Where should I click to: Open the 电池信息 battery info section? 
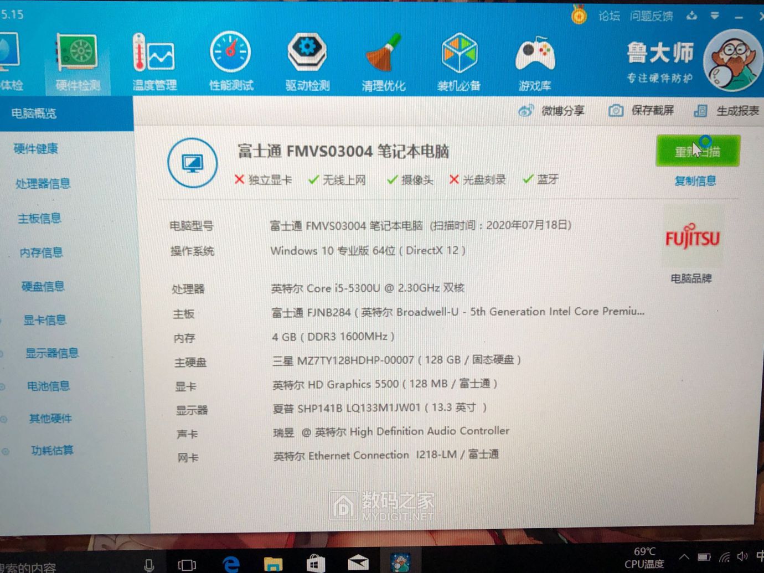click(x=48, y=386)
